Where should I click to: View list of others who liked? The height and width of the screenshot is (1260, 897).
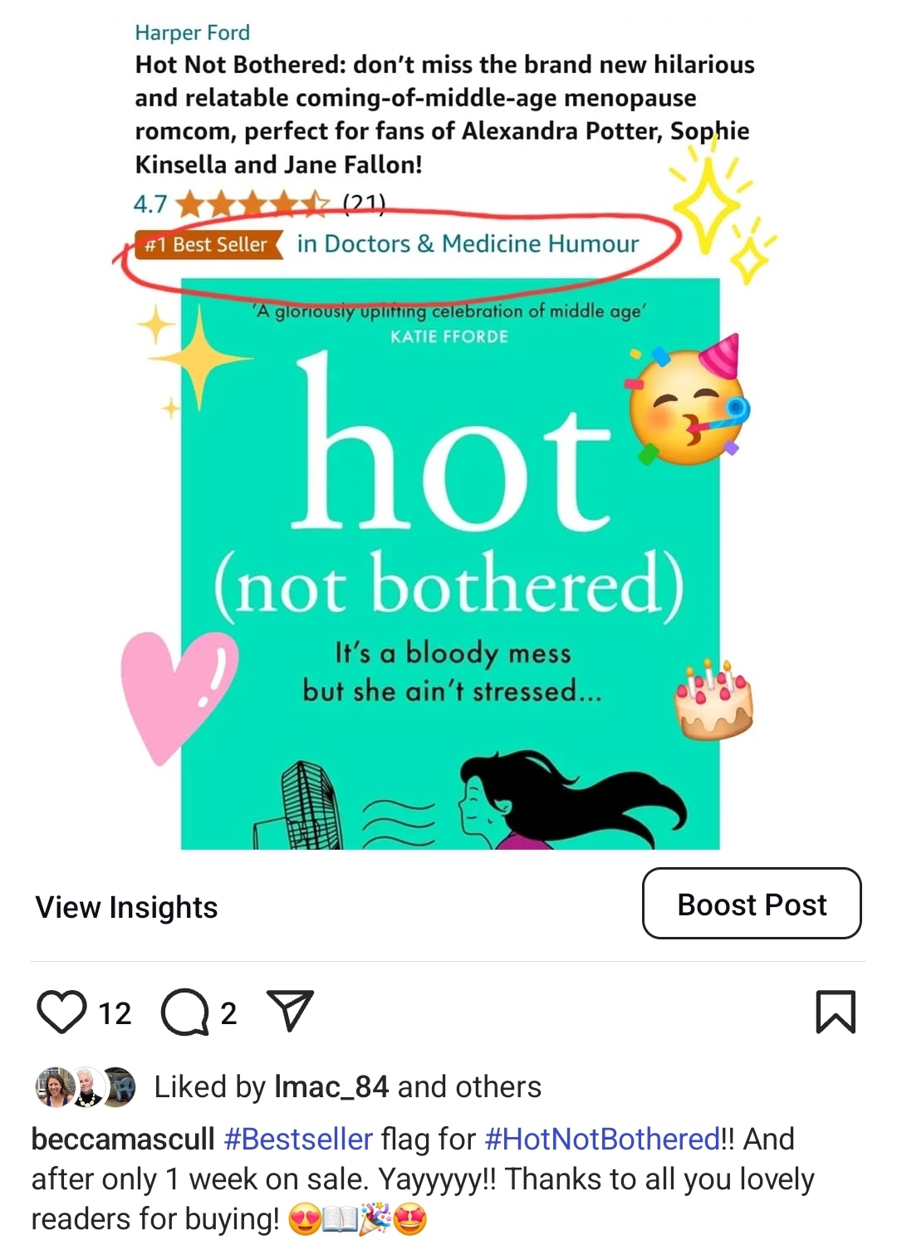point(469,1086)
